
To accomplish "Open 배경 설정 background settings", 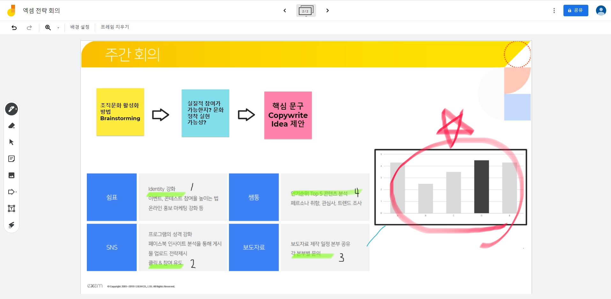I will click(x=79, y=27).
